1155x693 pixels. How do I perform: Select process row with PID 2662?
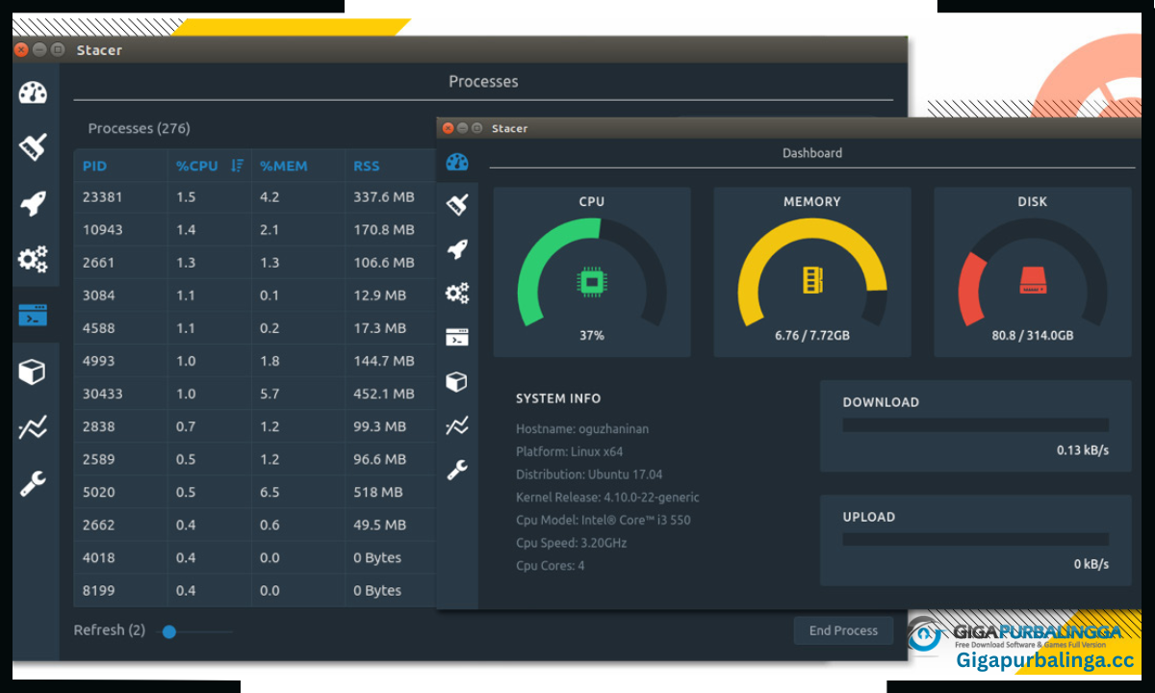click(255, 525)
